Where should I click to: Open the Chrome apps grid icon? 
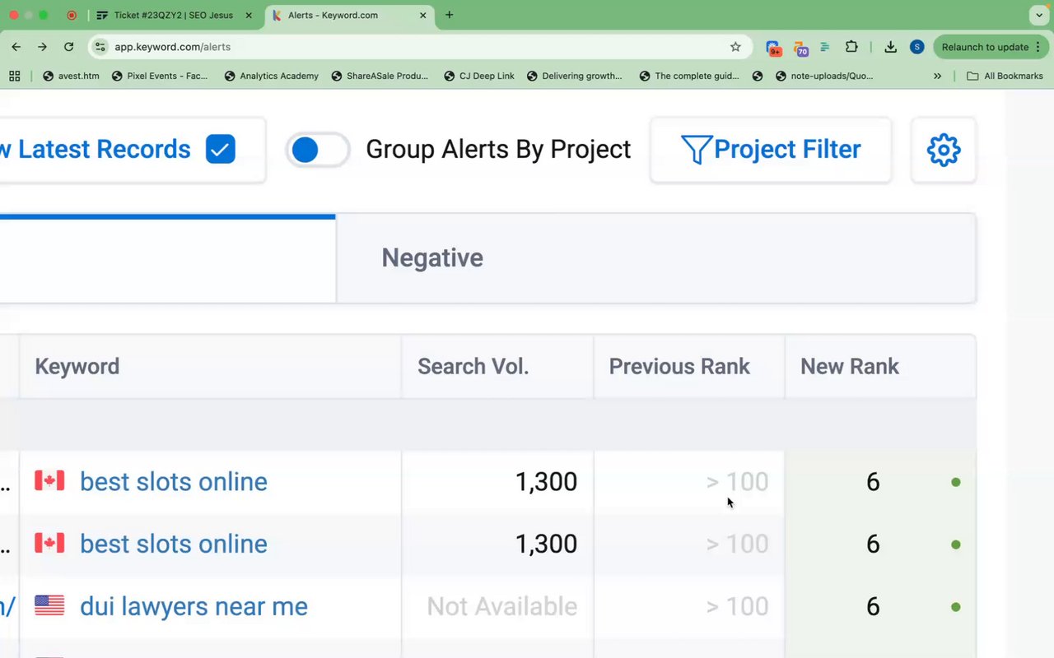click(14, 76)
